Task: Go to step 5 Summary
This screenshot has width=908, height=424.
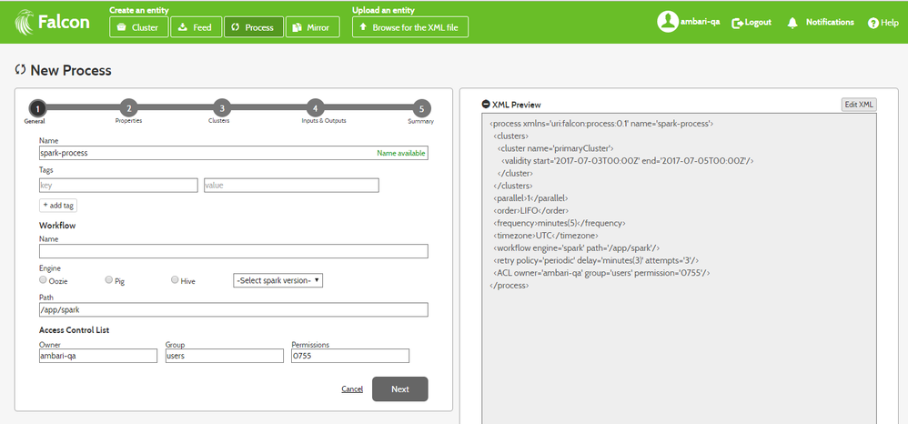Action: tap(421, 108)
